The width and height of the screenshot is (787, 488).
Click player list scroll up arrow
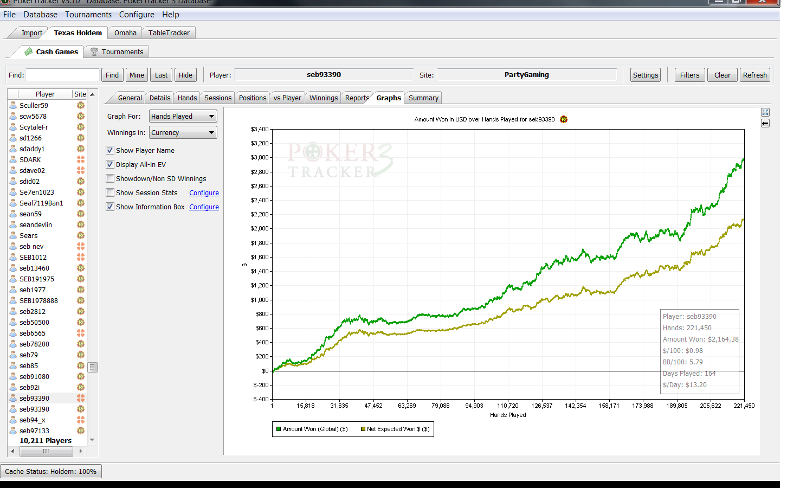[x=92, y=94]
